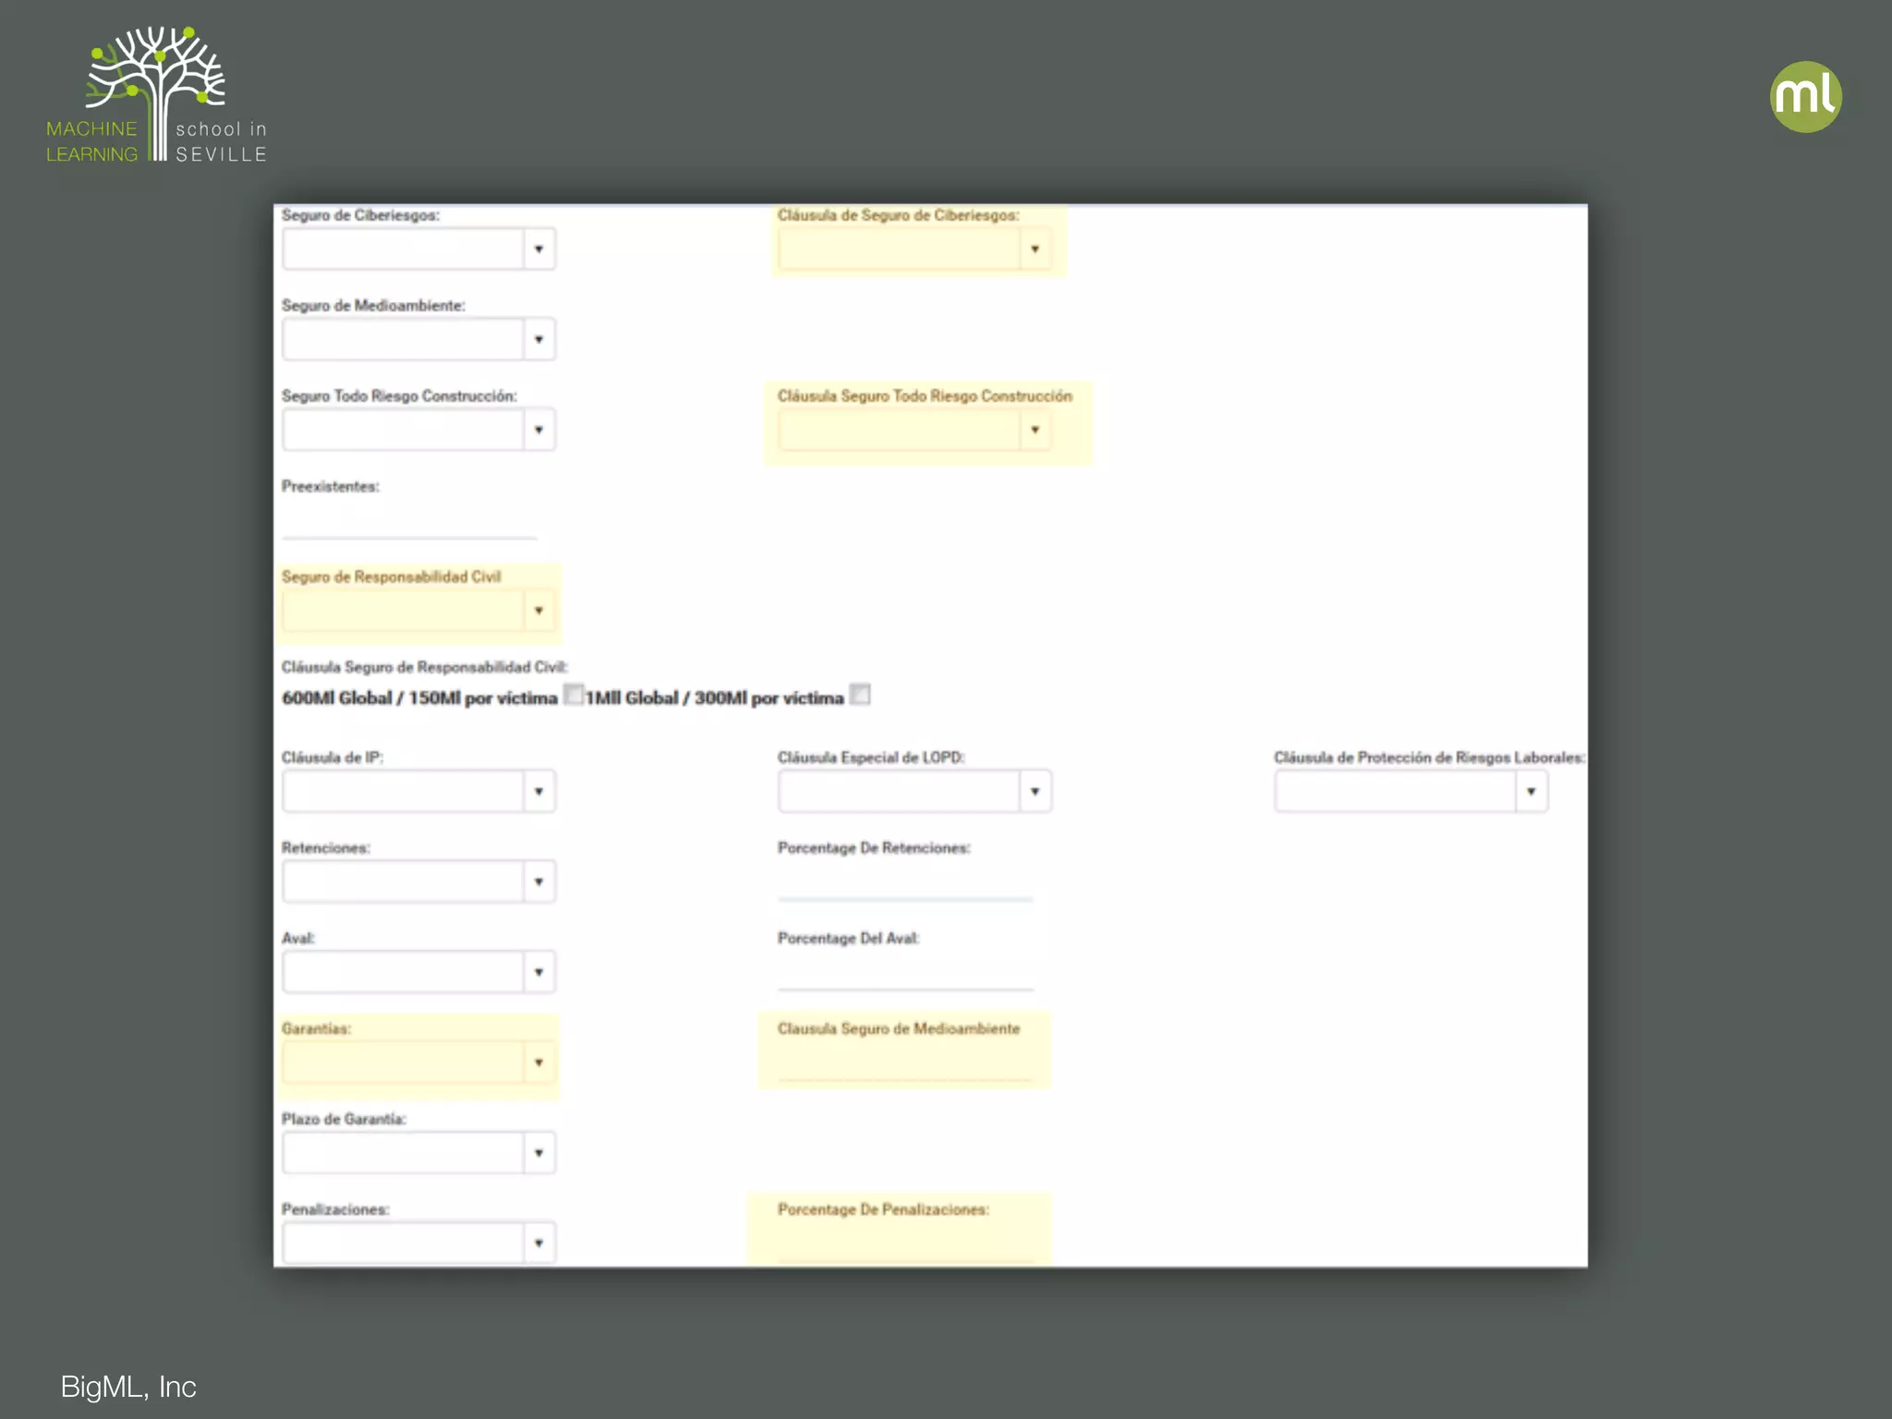
Task: Expand the Seguro de Medioambiente dropdown
Action: pos(539,340)
